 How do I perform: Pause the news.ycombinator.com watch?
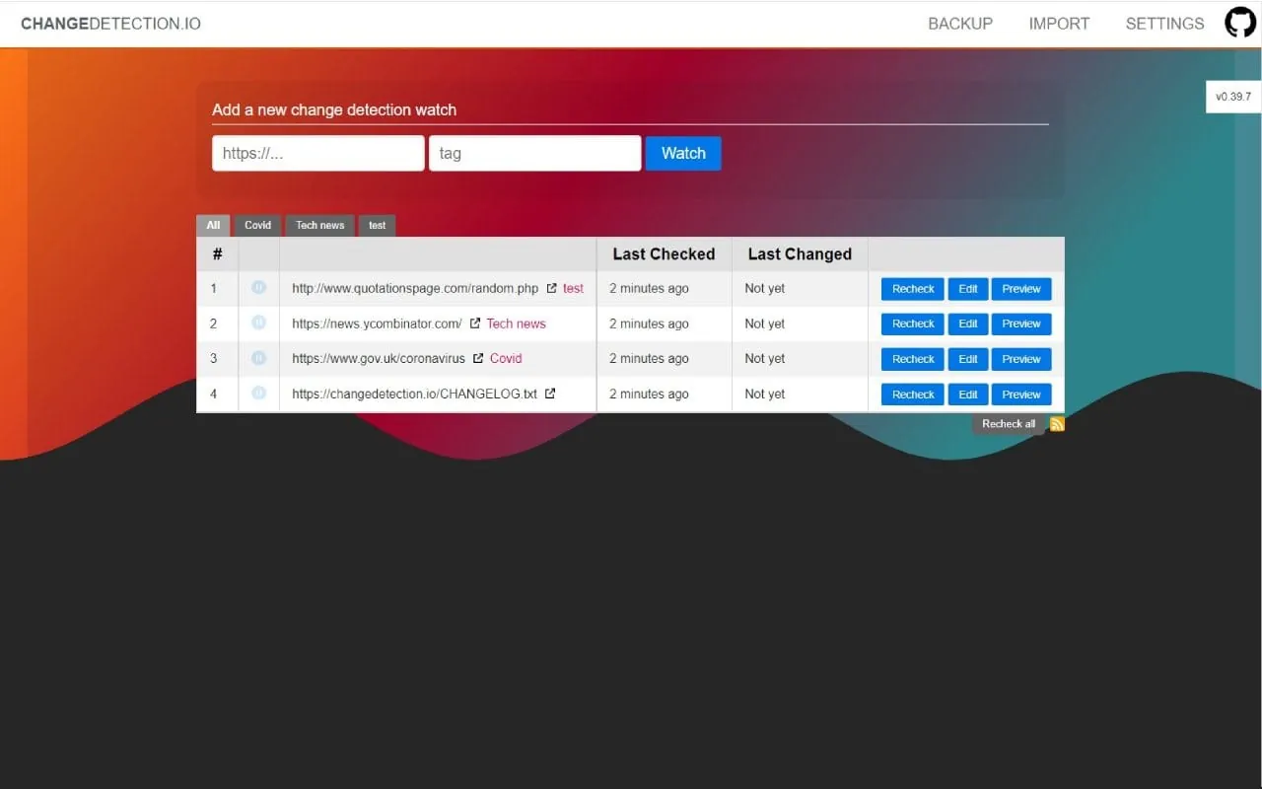[258, 323]
